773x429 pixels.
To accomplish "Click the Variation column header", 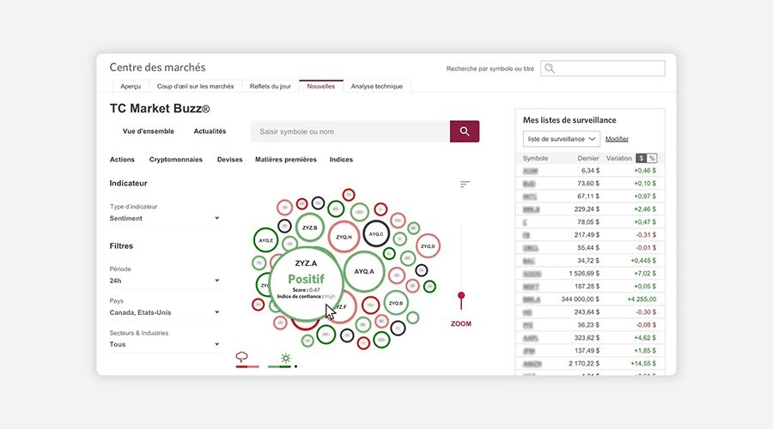I will (x=618, y=158).
